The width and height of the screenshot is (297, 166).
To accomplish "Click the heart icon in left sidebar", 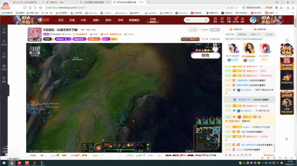I will 4,30.
